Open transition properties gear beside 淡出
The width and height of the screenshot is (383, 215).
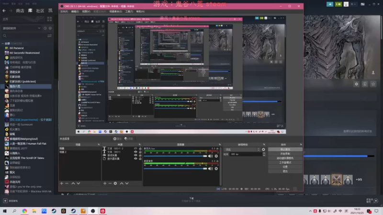click(263, 150)
